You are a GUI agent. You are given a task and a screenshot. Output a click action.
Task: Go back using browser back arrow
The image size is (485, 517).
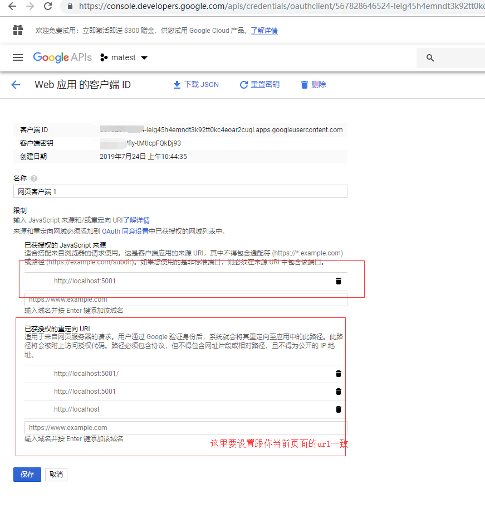[x=12, y=6]
